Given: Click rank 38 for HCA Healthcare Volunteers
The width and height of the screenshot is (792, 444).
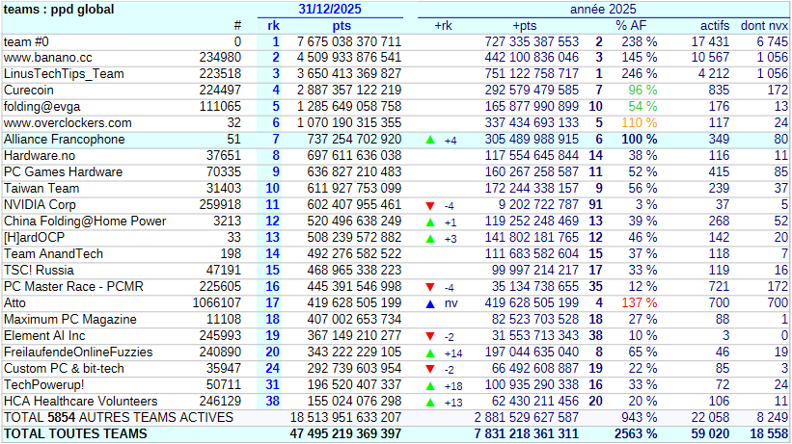Looking at the screenshot, I should coord(273,402).
